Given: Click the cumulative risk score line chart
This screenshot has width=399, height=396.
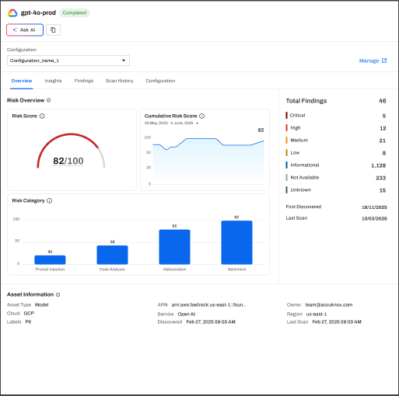Looking at the screenshot, I should (208, 161).
